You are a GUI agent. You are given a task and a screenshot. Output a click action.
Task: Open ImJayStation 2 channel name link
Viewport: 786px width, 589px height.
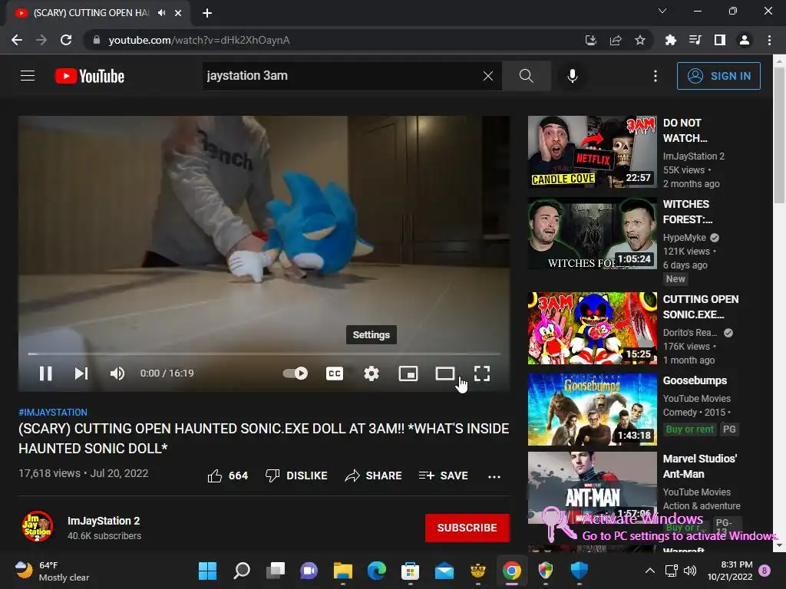coord(104,521)
